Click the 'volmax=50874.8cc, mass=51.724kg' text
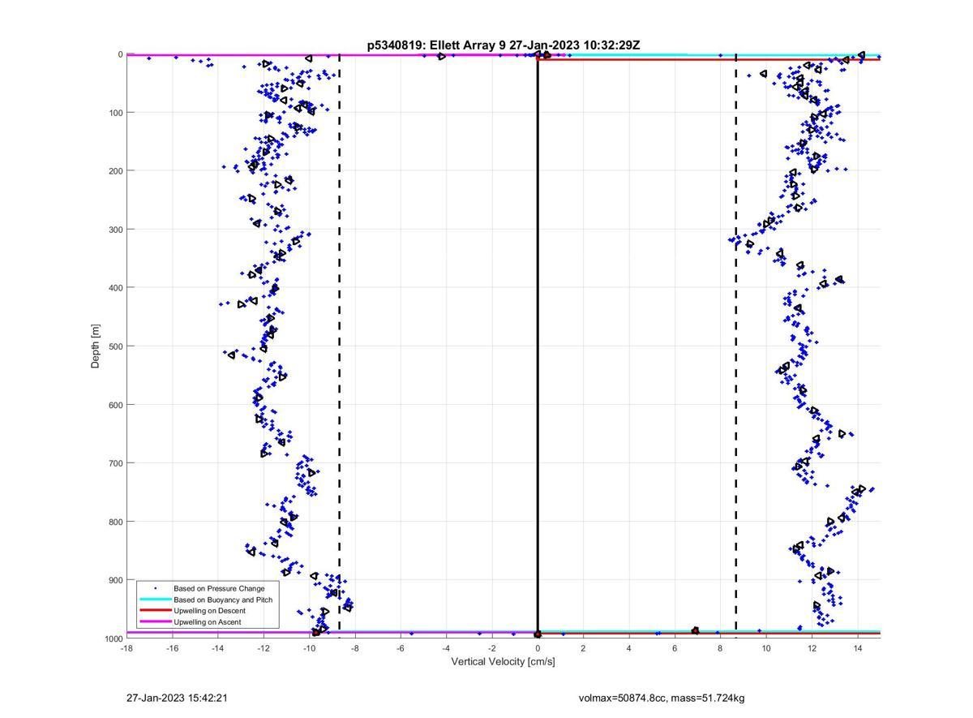 662,698
